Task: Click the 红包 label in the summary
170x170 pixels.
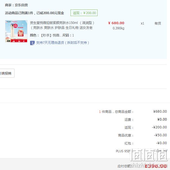Action: click(x=129, y=143)
